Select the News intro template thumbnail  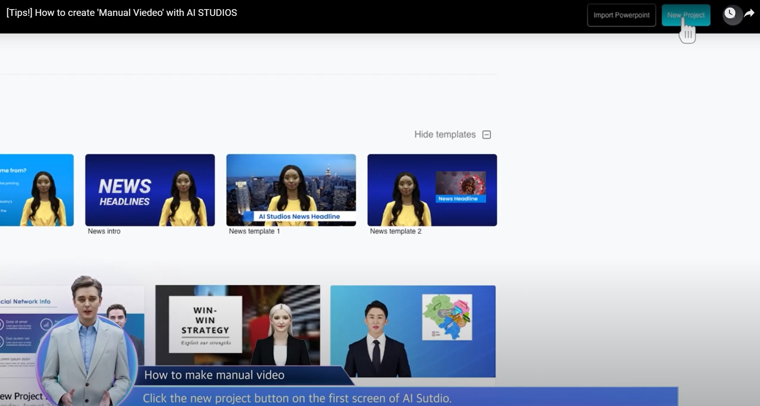150,190
